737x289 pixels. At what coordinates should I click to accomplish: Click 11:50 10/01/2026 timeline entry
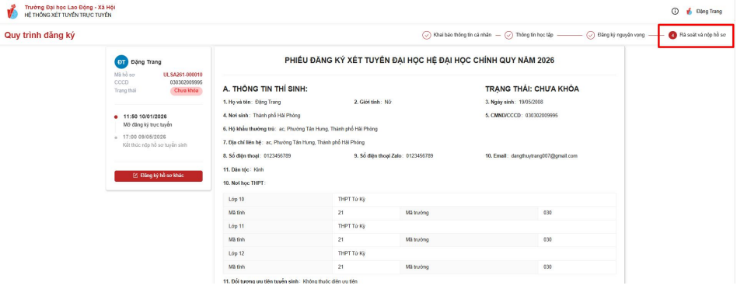click(x=145, y=117)
